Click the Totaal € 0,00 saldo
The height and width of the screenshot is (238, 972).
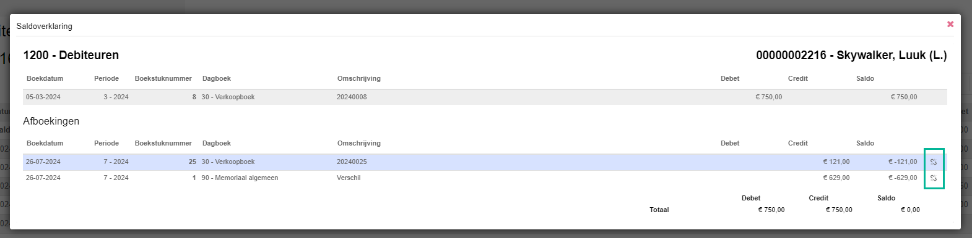[x=910, y=210]
